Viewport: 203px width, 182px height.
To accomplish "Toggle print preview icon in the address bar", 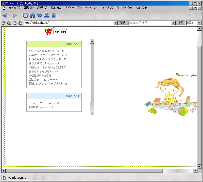I will point(20,23).
